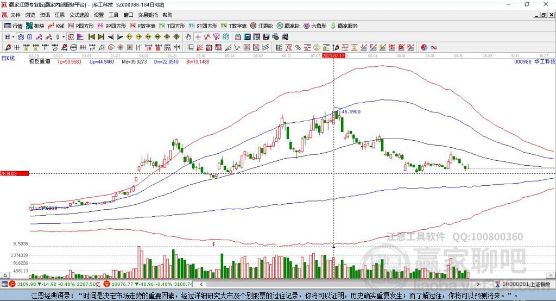556x301 pixels.
Task: Click the yin-yang symbol icon
Action: pos(424,47)
